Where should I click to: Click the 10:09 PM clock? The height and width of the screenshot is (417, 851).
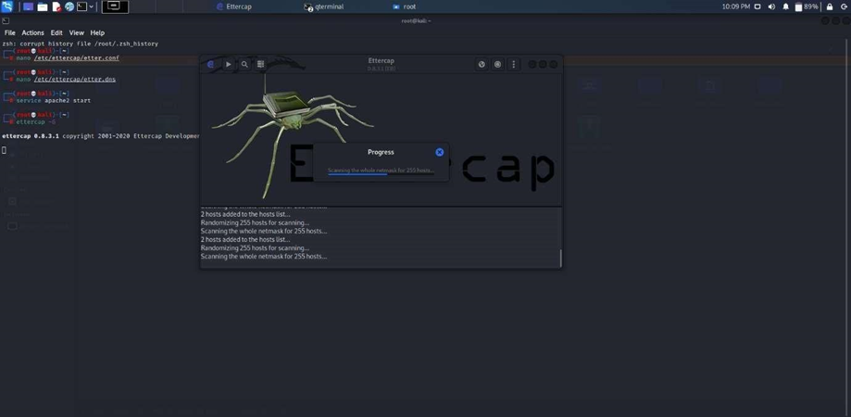[x=736, y=6]
